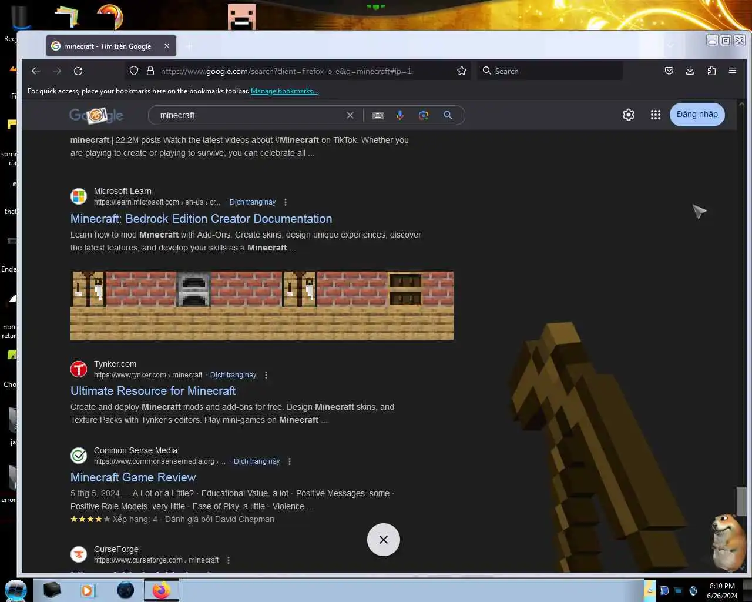Open the Save to Pocket icon
This screenshot has height=602, width=752.
669,71
